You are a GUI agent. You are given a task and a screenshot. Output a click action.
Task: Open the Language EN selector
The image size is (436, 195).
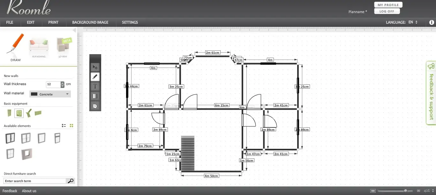(412, 22)
